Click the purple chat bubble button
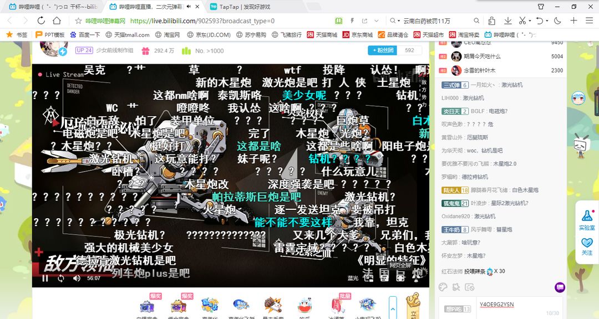The height and width of the screenshot is (319, 599). (x=560, y=287)
